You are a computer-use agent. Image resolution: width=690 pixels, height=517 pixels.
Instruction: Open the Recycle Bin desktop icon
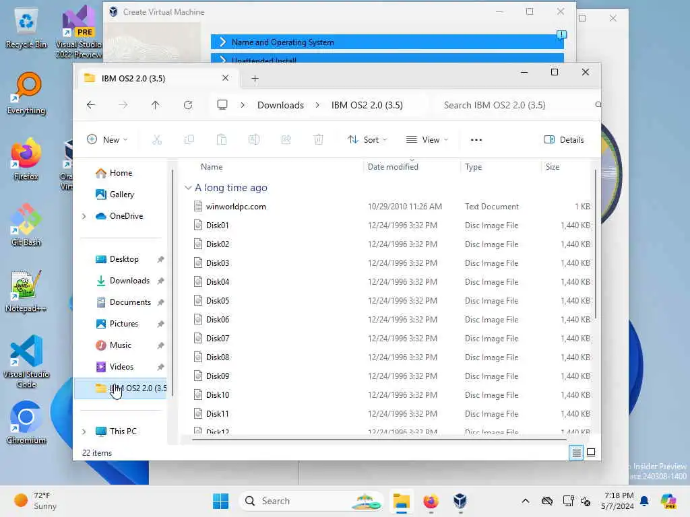(26, 28)
